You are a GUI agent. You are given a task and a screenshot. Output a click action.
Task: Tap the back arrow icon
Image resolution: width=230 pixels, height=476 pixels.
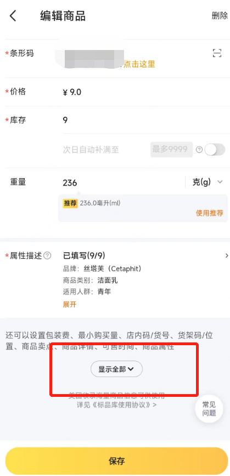click(13, 16)
